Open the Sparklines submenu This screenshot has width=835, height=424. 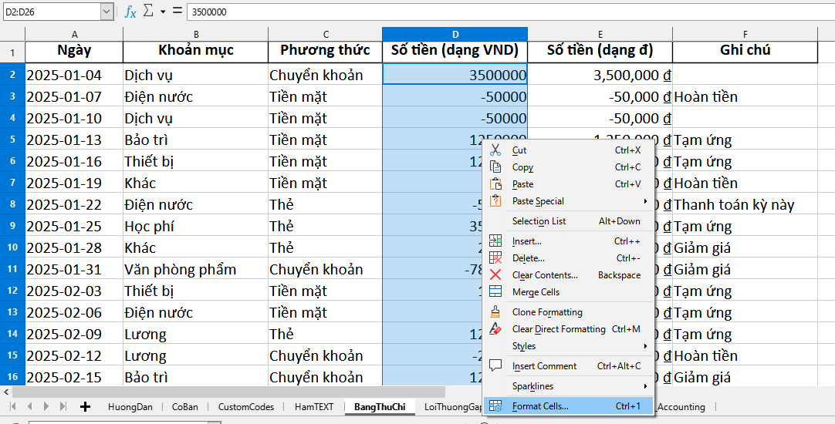568,386
